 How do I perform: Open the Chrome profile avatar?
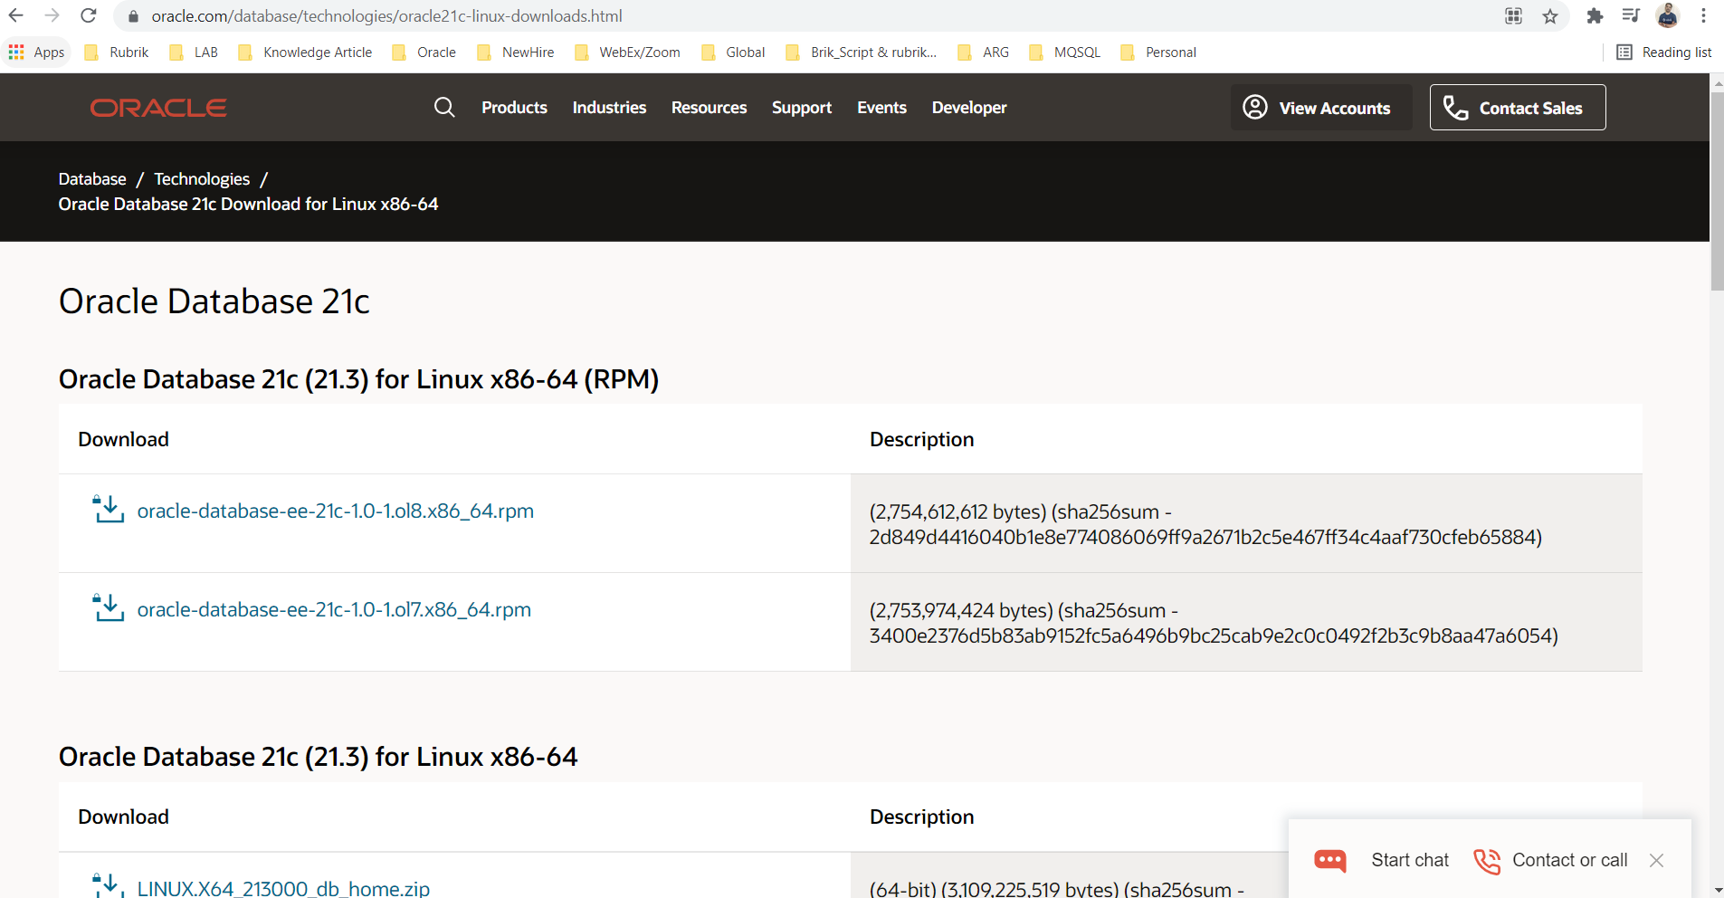click(x=1668, y=16)
